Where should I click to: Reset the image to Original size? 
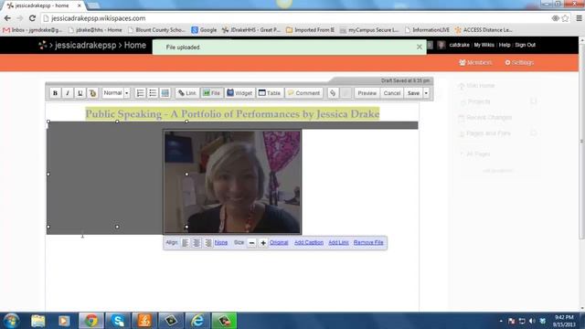[279, 242]
